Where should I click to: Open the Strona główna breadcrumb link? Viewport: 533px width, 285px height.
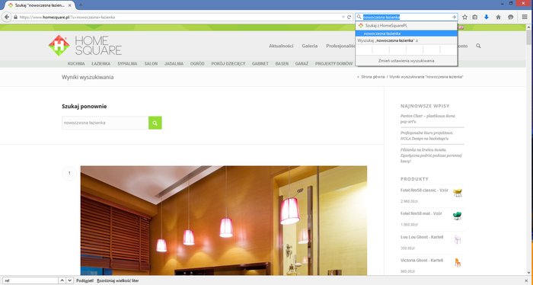[x=373, y=77]
